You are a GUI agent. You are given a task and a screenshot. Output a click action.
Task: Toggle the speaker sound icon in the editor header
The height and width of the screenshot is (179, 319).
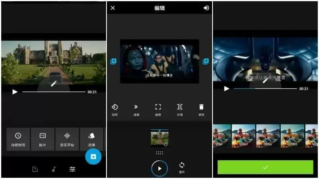(206, 8)
